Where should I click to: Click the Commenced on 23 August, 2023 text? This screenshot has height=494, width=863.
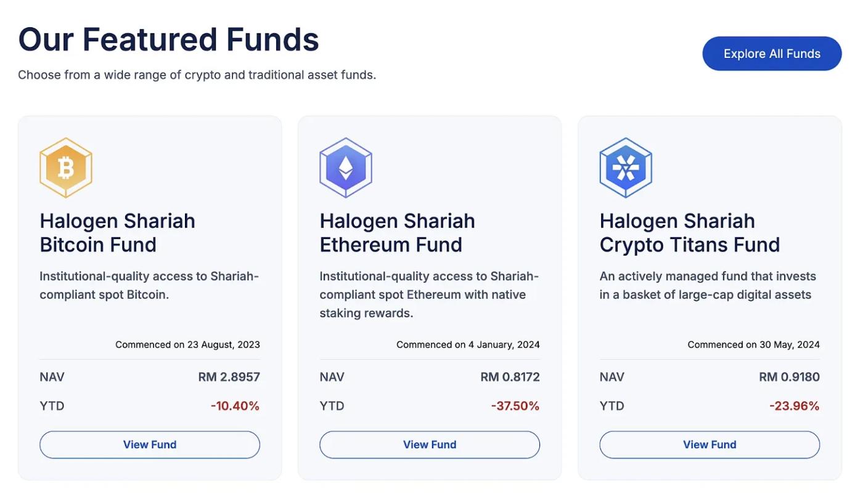coord(188,345)
